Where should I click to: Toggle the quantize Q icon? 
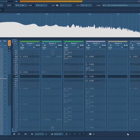[x=32, y=134]
